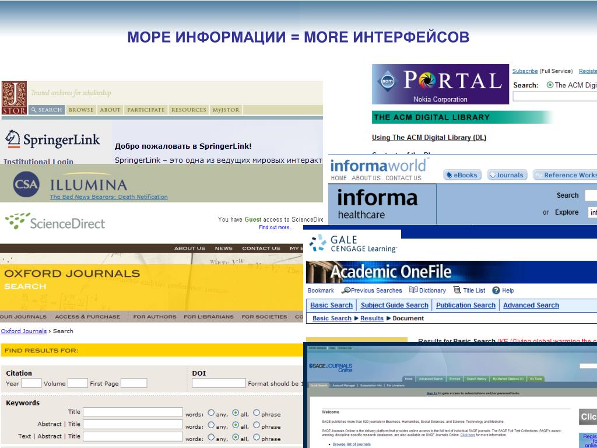The height and width of the screenshot is (448, 597).
Task: Switch to the Basic Search tab in OneFile
Action: click(x=331, y=305)
